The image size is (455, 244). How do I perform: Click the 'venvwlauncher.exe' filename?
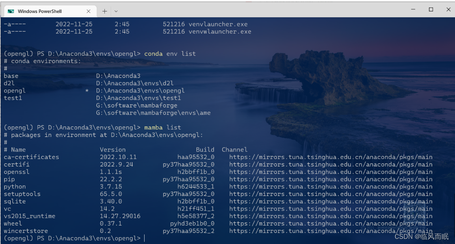220,31
